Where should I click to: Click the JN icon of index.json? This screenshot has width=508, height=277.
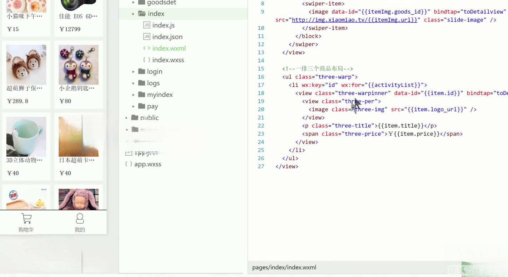[x=146, y=36]
